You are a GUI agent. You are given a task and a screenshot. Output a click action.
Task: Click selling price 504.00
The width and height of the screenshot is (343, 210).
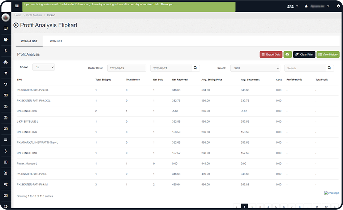coord(206,90)
